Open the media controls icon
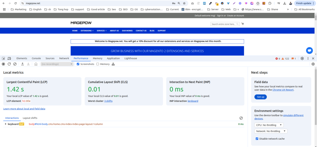This screenshot has width=317, height=147. pos(279,3)
